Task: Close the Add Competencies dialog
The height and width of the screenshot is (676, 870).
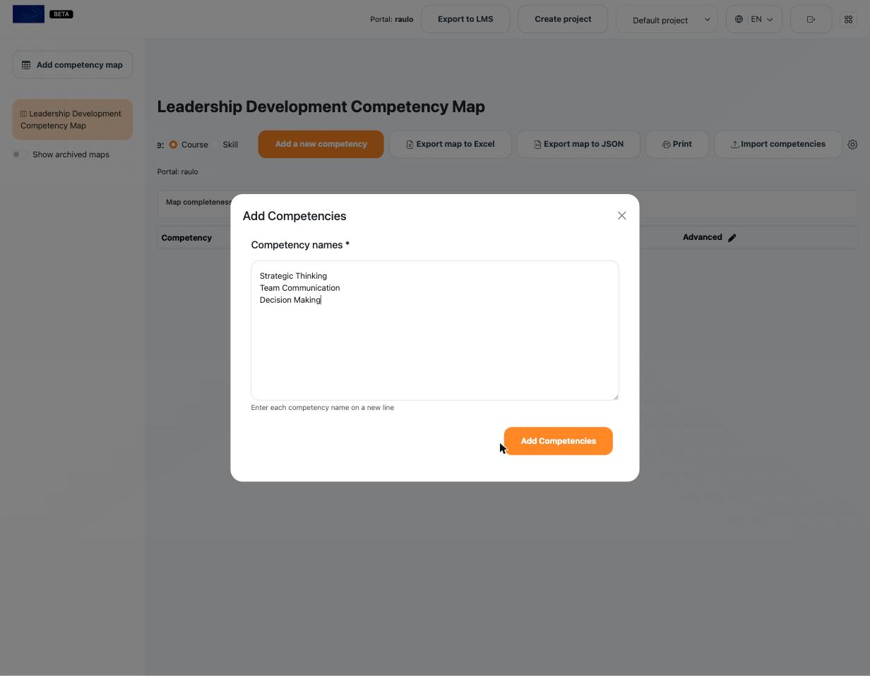Action: click(x=621, y=216)
